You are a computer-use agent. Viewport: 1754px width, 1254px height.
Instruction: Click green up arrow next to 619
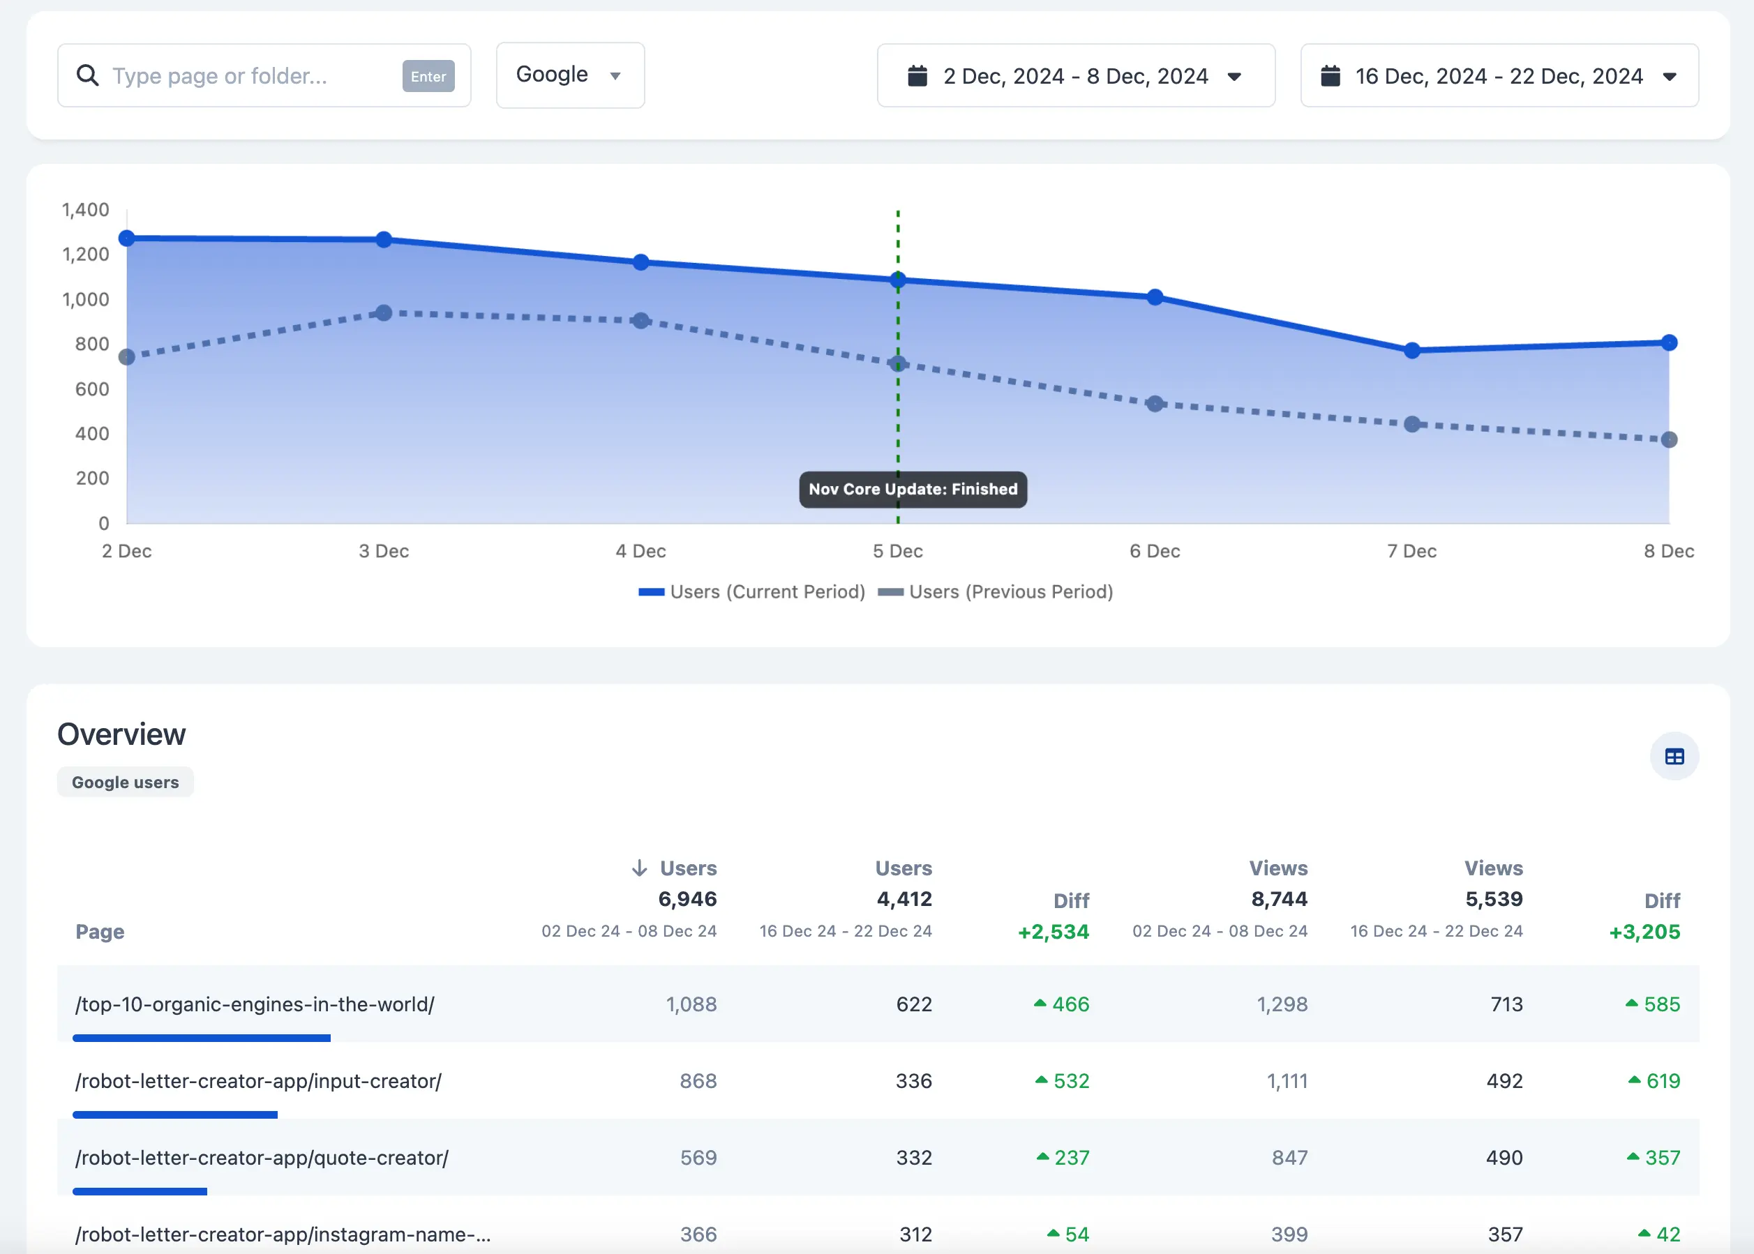(x=1633, y=1080)
